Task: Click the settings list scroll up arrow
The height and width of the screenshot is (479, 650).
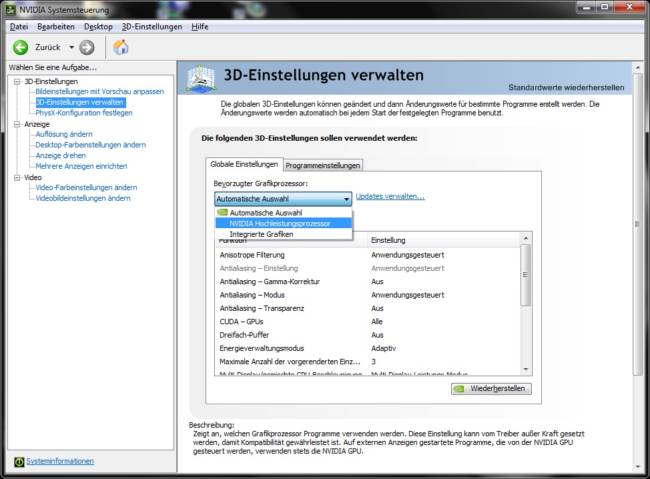Action: pos(526,238)
